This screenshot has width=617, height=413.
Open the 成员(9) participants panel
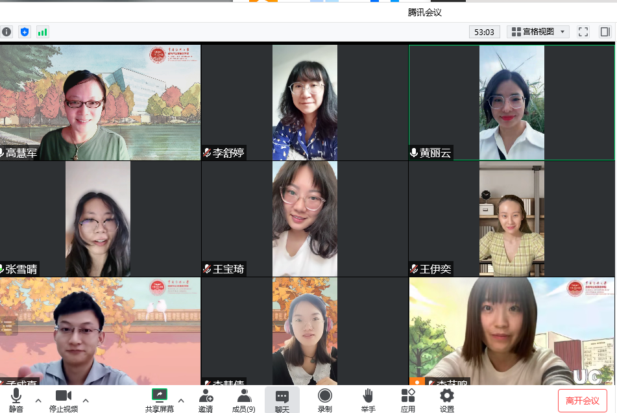pos(243,399)
